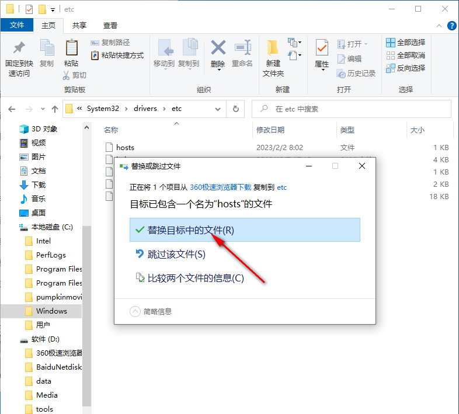
Task: Click Paste shortcut in ribbon
Action: tap(117, 55)
